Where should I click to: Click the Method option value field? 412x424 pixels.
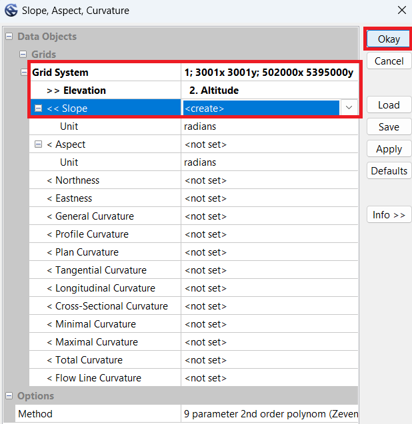(x=269, y=414)
